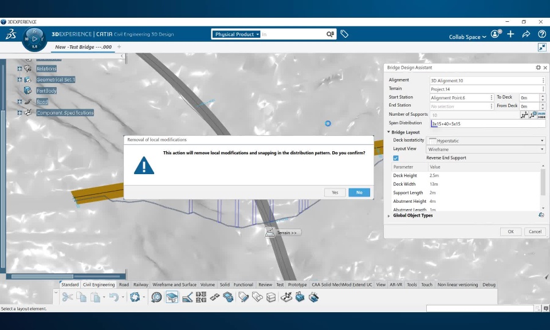Click the reset icon beside Global Object Types
This screenshot has width=550, height=330.
click(541, 215)
